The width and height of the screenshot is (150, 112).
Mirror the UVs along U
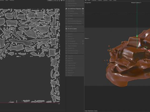[x=75, y=34]
